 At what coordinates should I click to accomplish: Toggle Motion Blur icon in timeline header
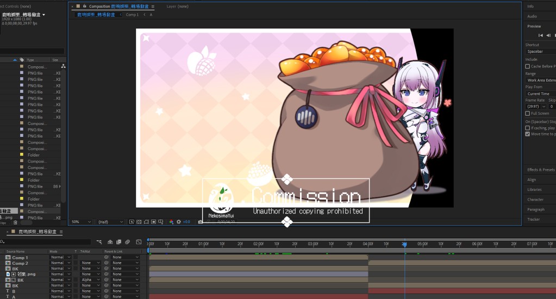click(x=127, y=242)
